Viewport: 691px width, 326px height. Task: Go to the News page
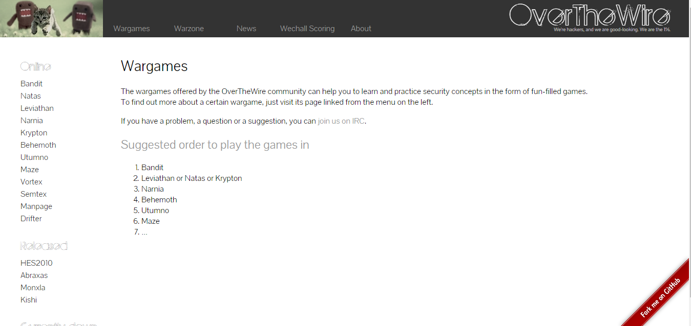[x=246, y=29]
